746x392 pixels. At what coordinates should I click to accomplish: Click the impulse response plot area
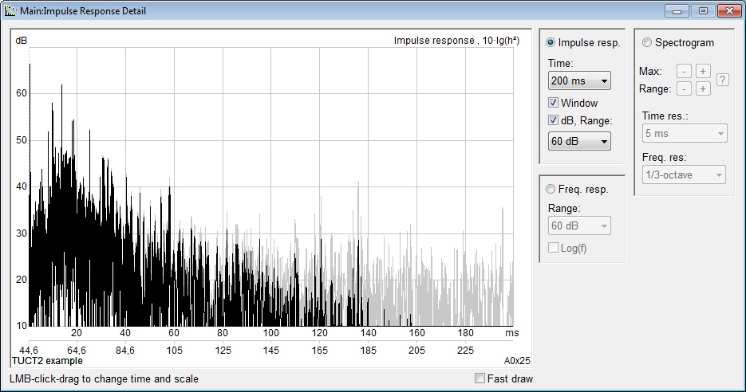point(271,186)
